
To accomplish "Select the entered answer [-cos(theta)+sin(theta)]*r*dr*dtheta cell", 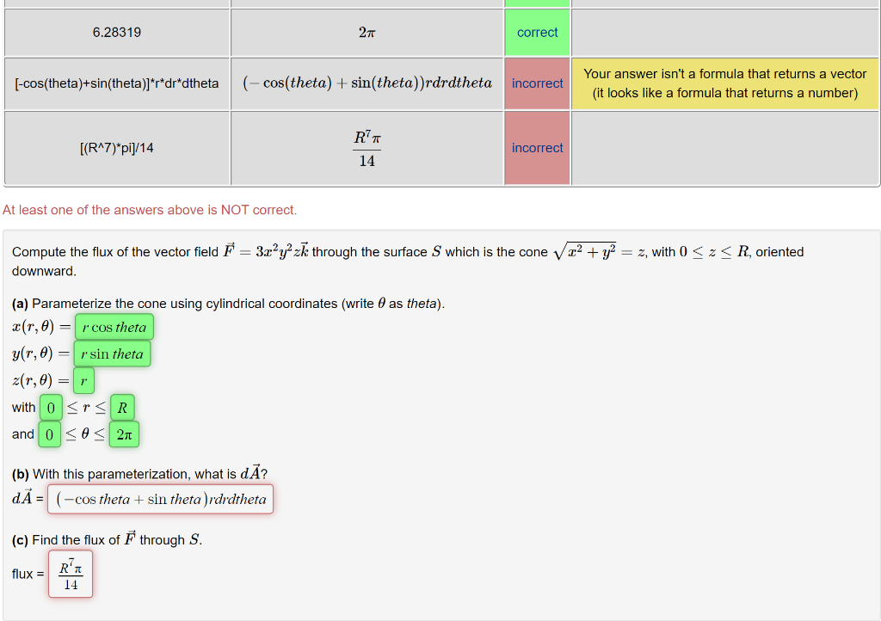I will point(116,83).
